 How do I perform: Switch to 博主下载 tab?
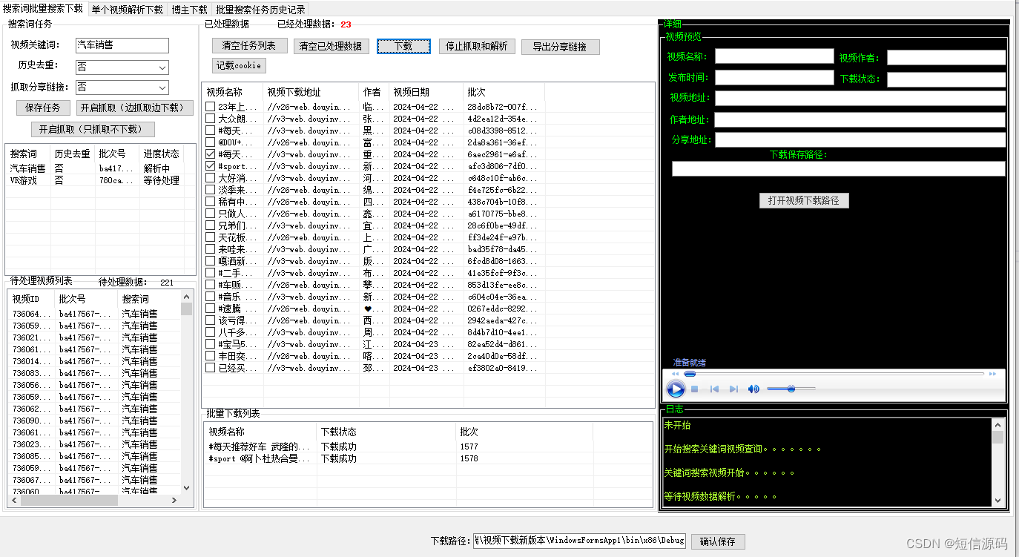[x=189, y=10]
